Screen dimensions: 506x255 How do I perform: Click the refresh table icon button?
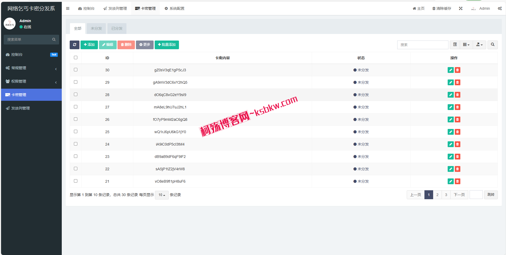[x=74, y=45]
